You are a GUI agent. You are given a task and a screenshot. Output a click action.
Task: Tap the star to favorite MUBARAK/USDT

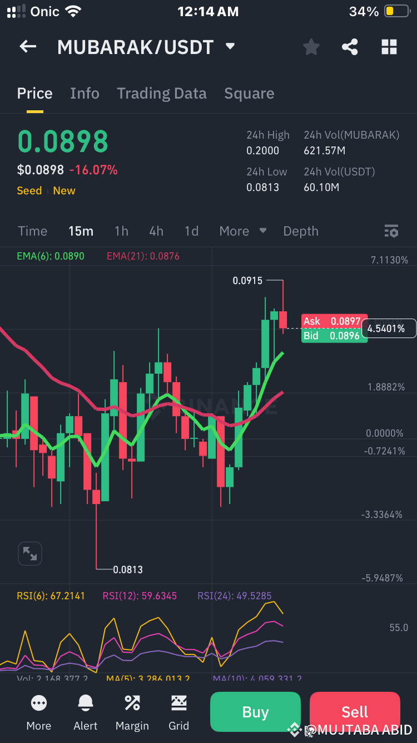coord(311,47)
